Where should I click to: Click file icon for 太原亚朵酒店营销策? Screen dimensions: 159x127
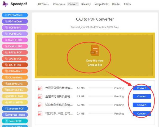(40, 88)
